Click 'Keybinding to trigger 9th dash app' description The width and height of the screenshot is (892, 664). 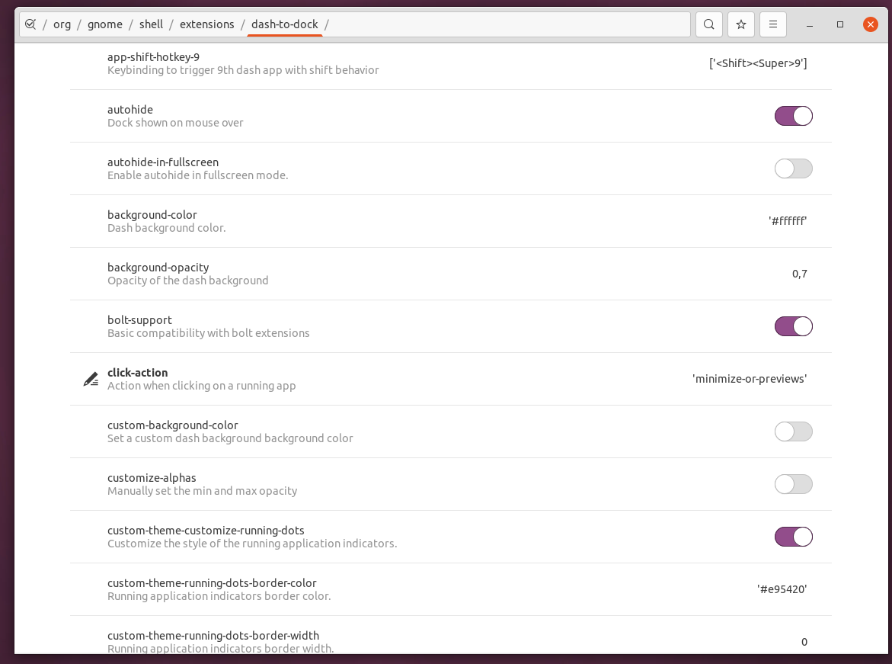[x=243, y=70]
